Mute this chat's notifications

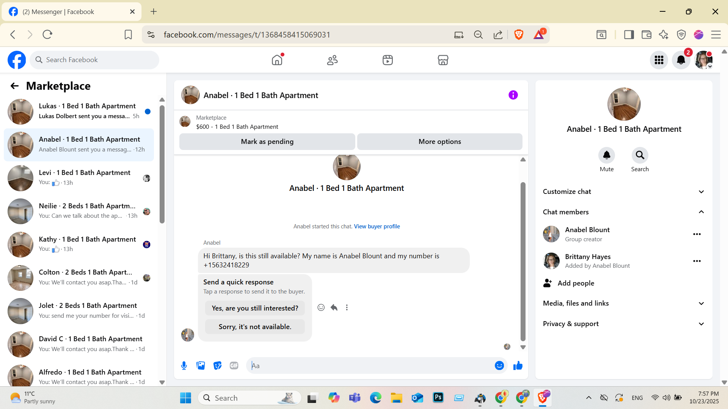click(x=606, y=155)
